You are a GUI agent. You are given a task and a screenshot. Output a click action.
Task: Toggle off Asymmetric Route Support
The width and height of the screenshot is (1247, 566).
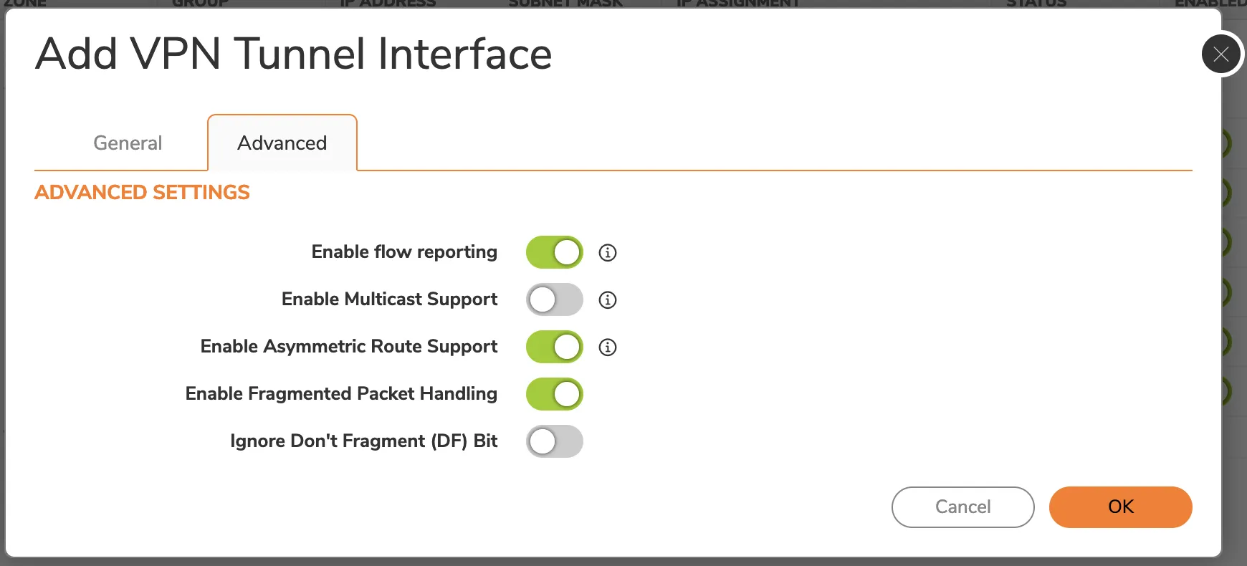[554, 347]
